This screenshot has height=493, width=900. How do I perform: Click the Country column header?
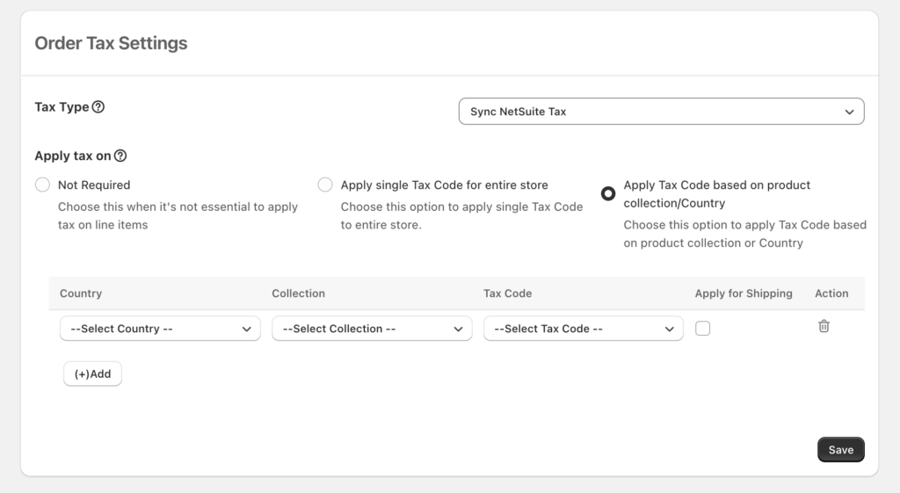(x=81, y=294)
